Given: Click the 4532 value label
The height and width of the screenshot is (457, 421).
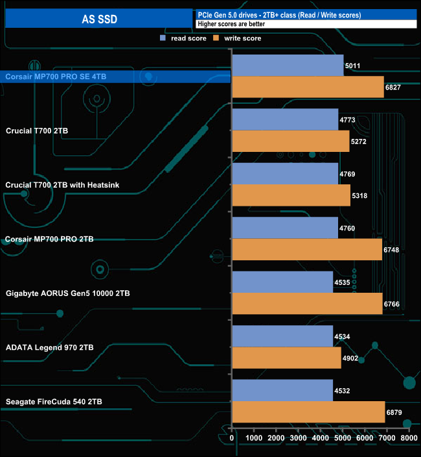Looking at the screenshot, I should pyautogui.click(x=342, y=391).
